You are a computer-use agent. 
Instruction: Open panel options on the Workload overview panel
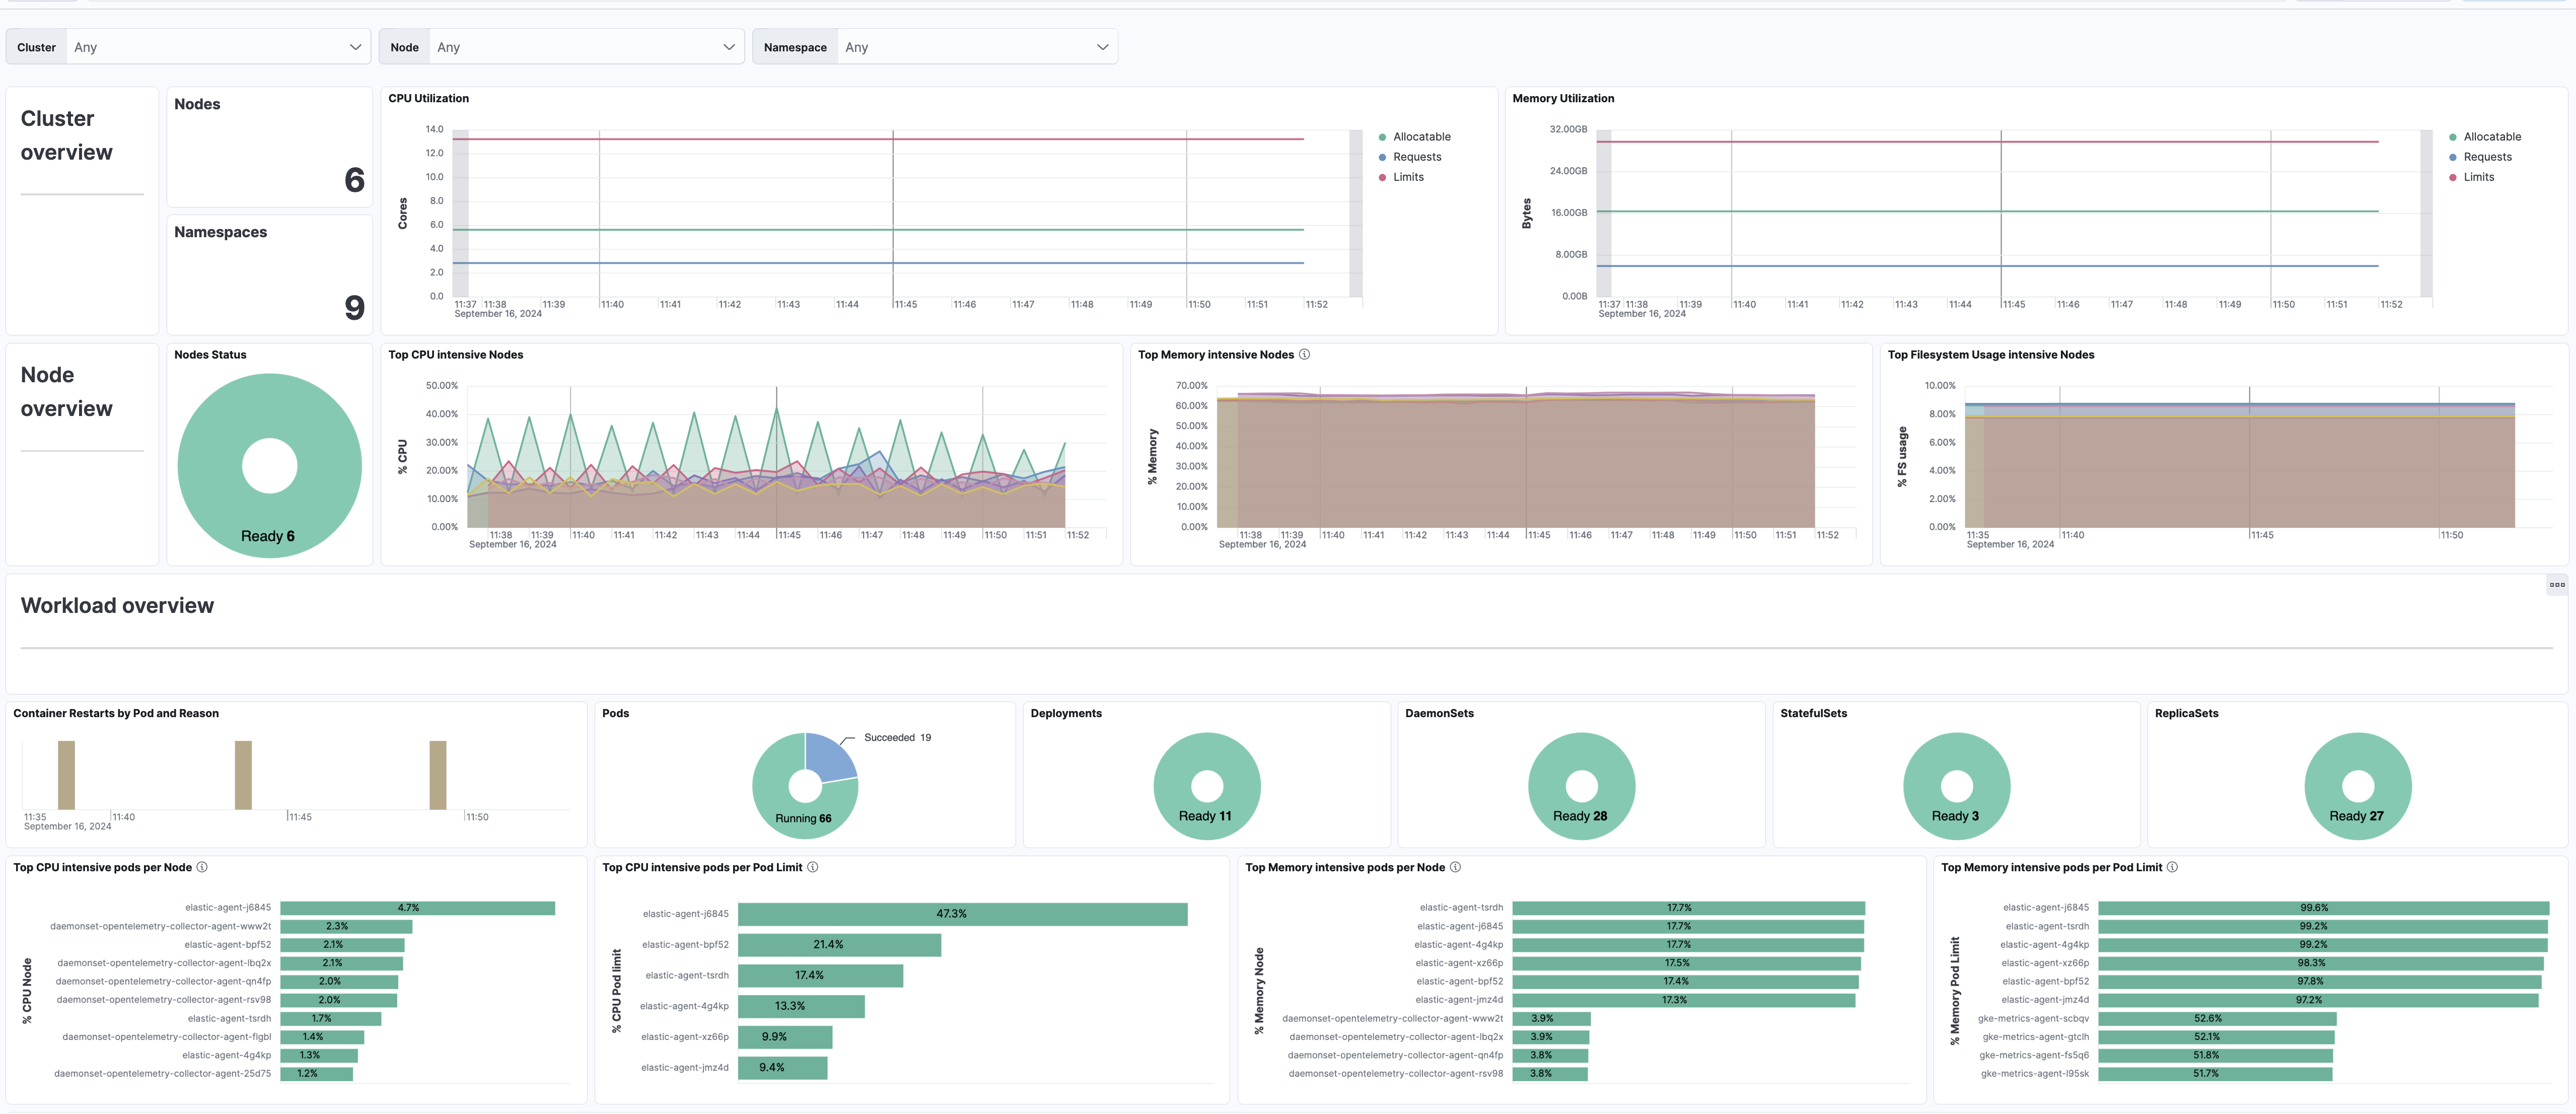pos(2558,584)
